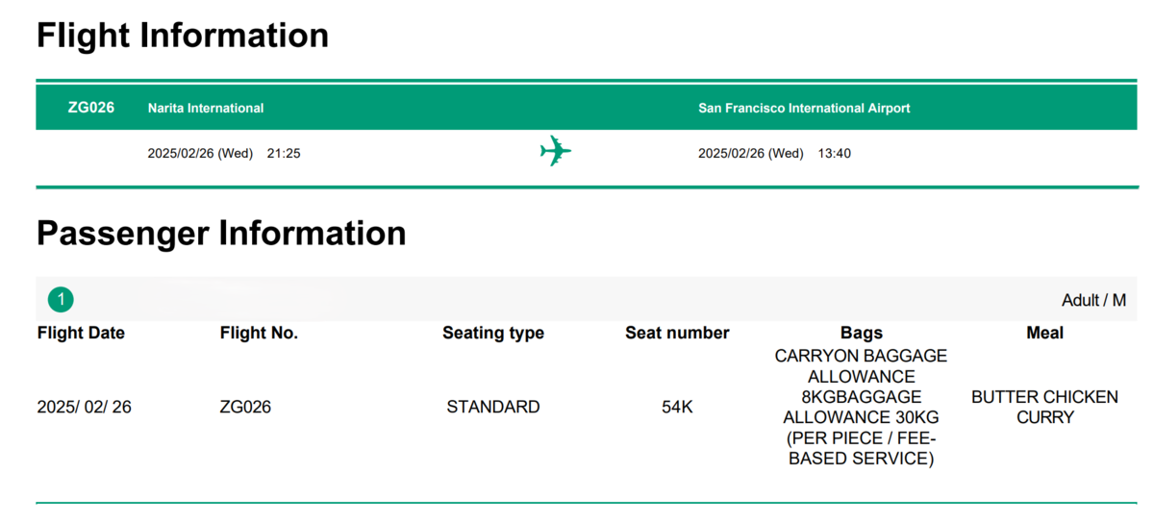
Task: Click the Adult / M label
Action: pos(1093,301)
